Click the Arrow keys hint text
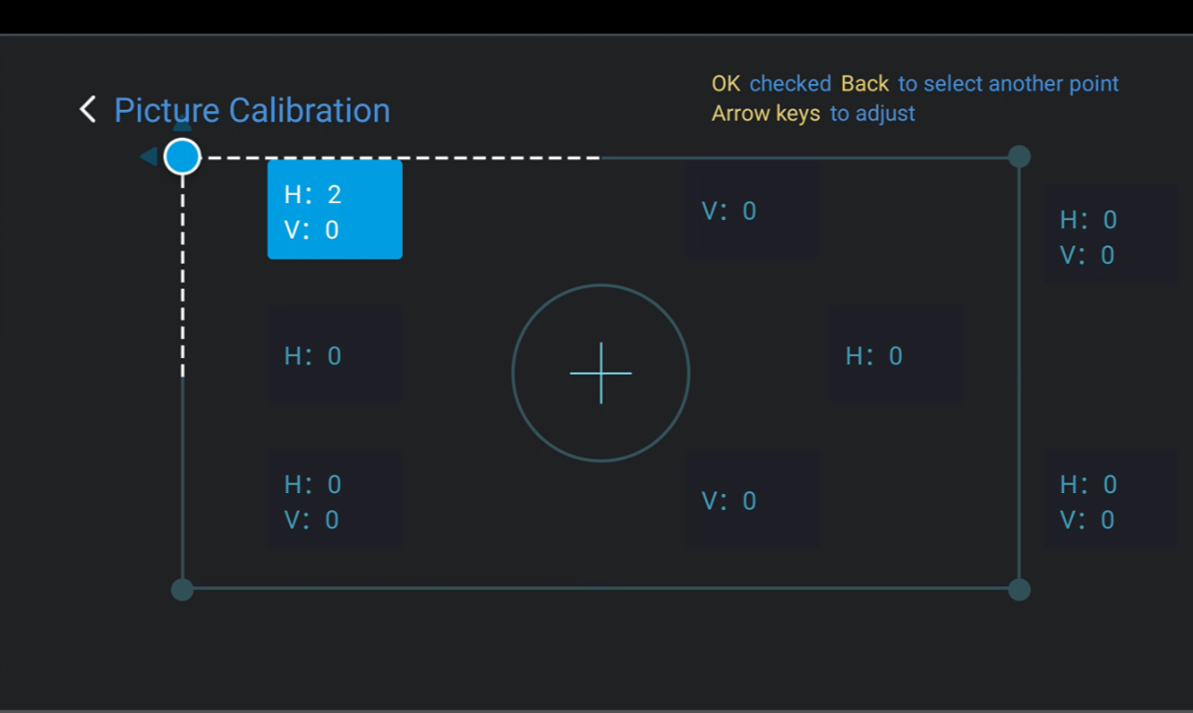Image resolution: width=1193 pixels, height=713 pixels. (x=766, y=114)
